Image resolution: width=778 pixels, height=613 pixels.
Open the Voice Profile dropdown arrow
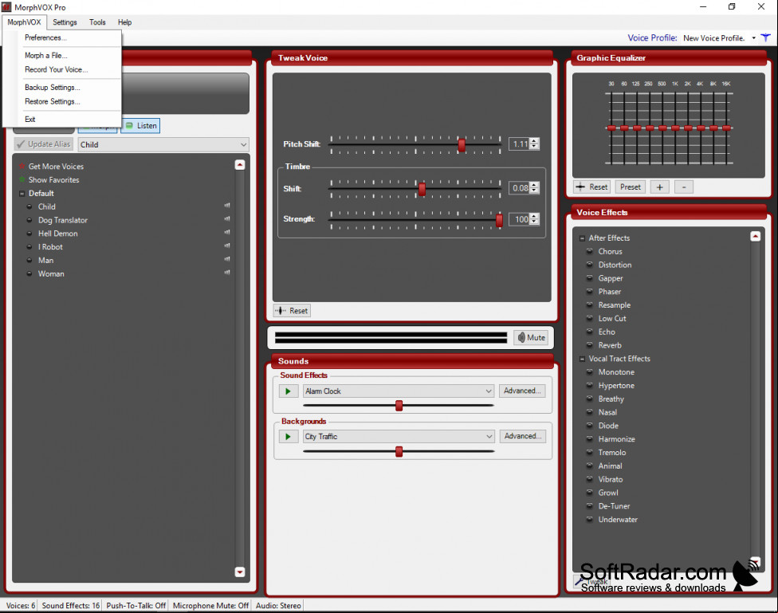(x=754, y=37)
